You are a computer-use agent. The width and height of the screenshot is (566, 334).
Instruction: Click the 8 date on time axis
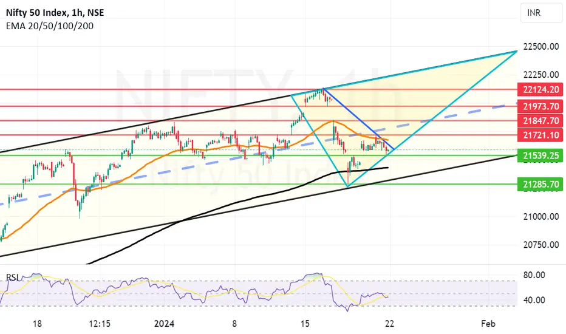coord(234,324)
